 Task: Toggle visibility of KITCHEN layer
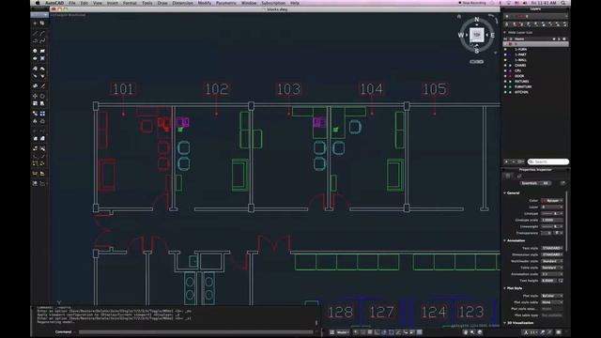505,92
